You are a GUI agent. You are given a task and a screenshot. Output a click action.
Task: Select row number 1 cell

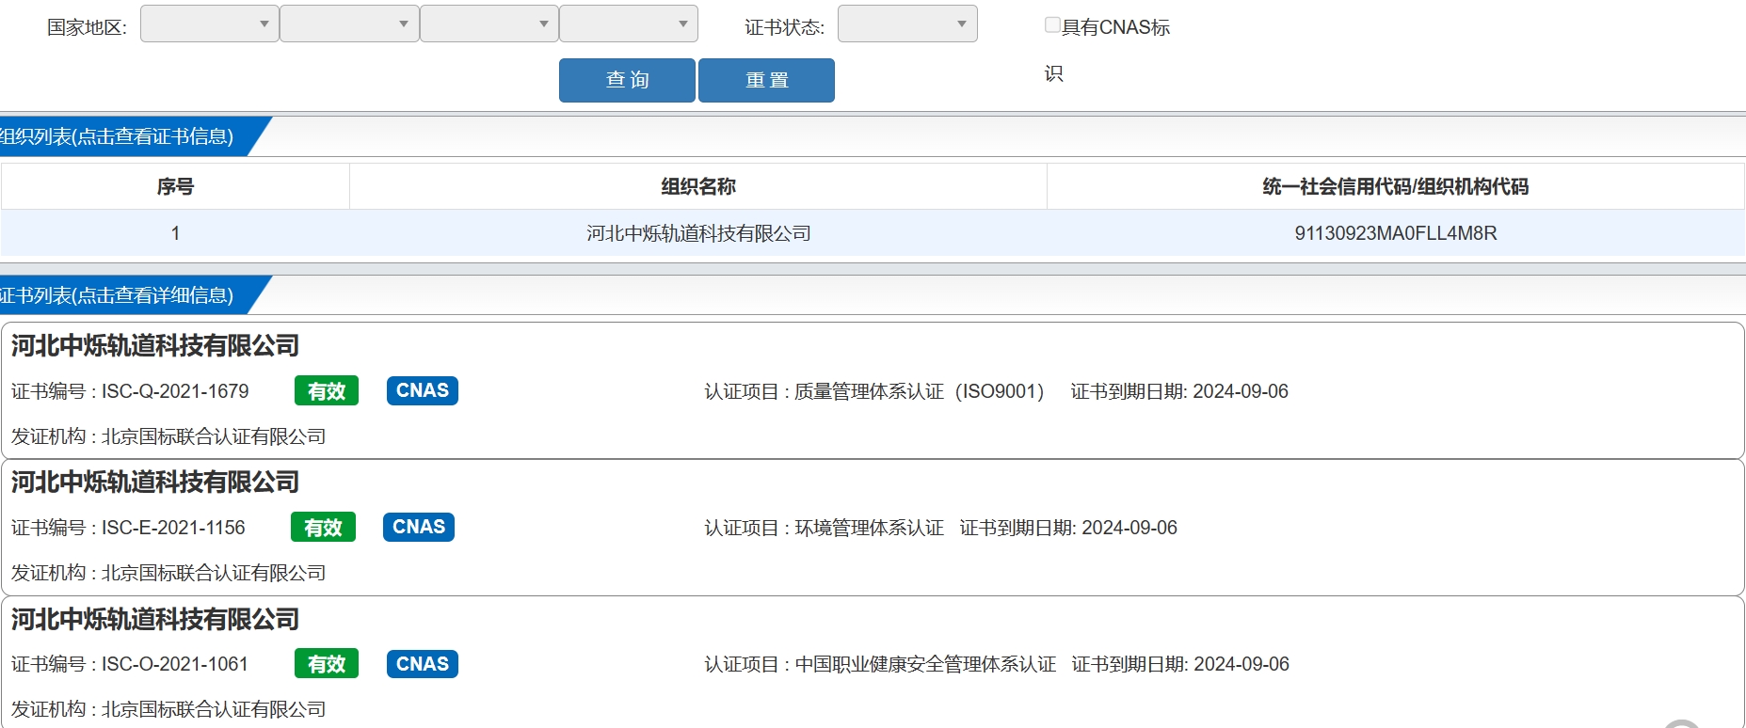(175, 233)
